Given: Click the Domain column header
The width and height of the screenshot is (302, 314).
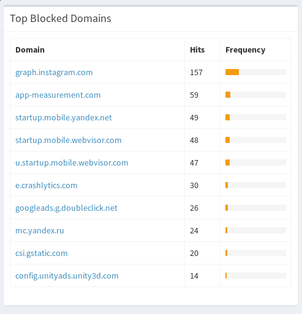Looking at the screenshot, I should 30,50.
